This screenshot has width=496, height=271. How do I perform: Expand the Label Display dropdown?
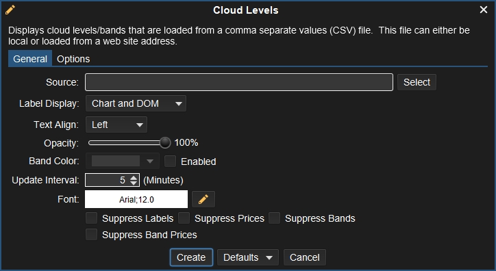coord(136,103)
